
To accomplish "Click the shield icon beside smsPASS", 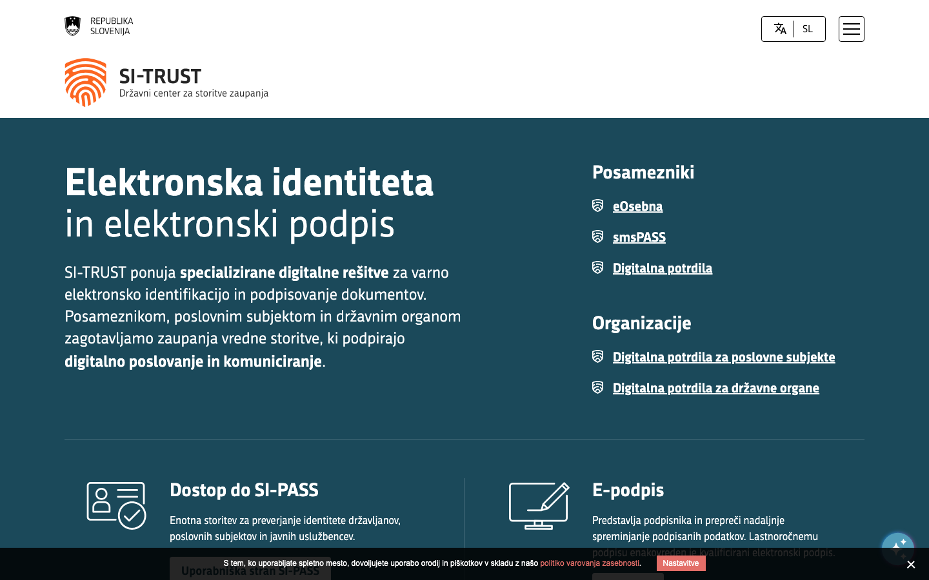I will click(x=598, y=237).
